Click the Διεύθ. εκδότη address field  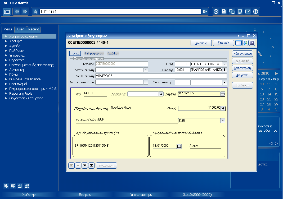click(x=161, y=76)
